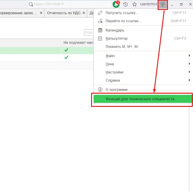Switch to Отчетность по НДС tab
The width and height of the screenshot is (193, 191).
[64, 13]
